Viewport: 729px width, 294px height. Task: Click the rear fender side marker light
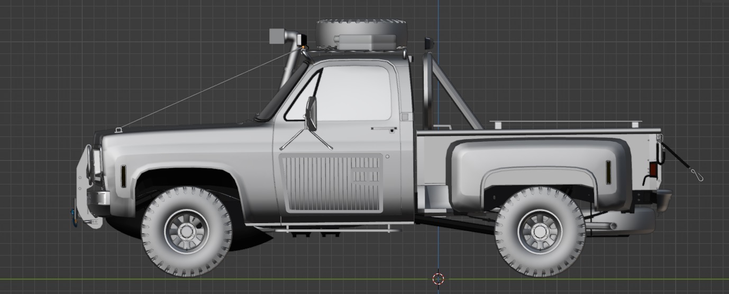(x=608, y=172)
